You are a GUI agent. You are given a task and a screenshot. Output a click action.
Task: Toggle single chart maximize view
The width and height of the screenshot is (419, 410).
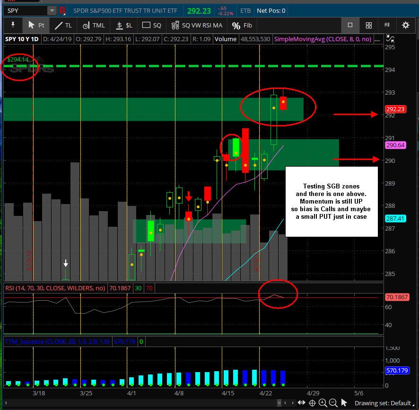click(350, 25)
